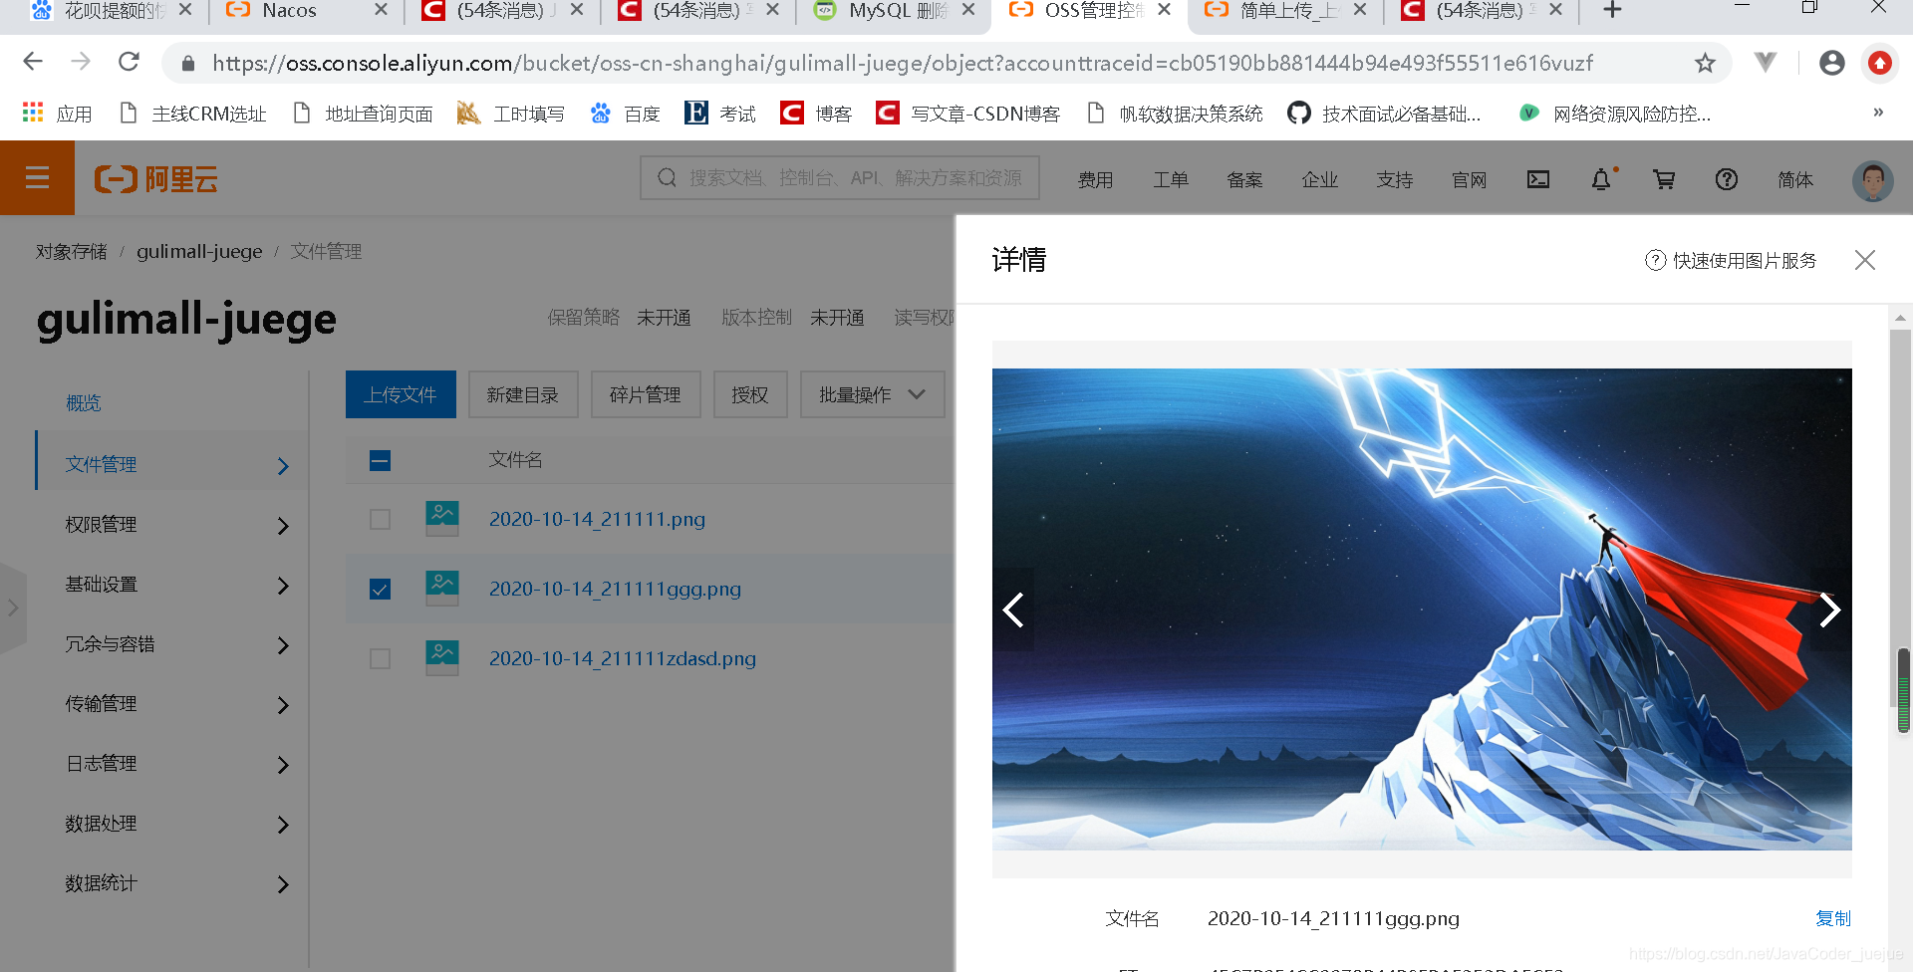Screen dimensions: 1913x972
Task: Toggle select-all checkbox in file list header
Action: point(380,460)
